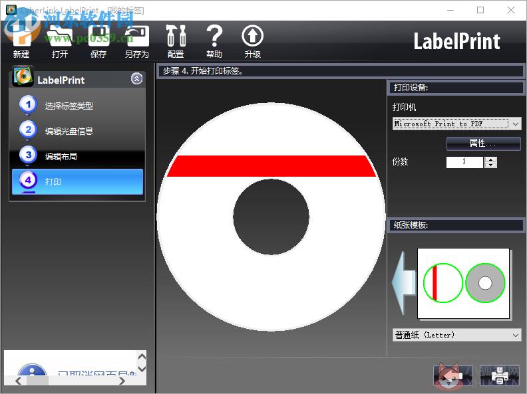Select step 4 打印
527x394 pixels.
click(x=77, y=181)
